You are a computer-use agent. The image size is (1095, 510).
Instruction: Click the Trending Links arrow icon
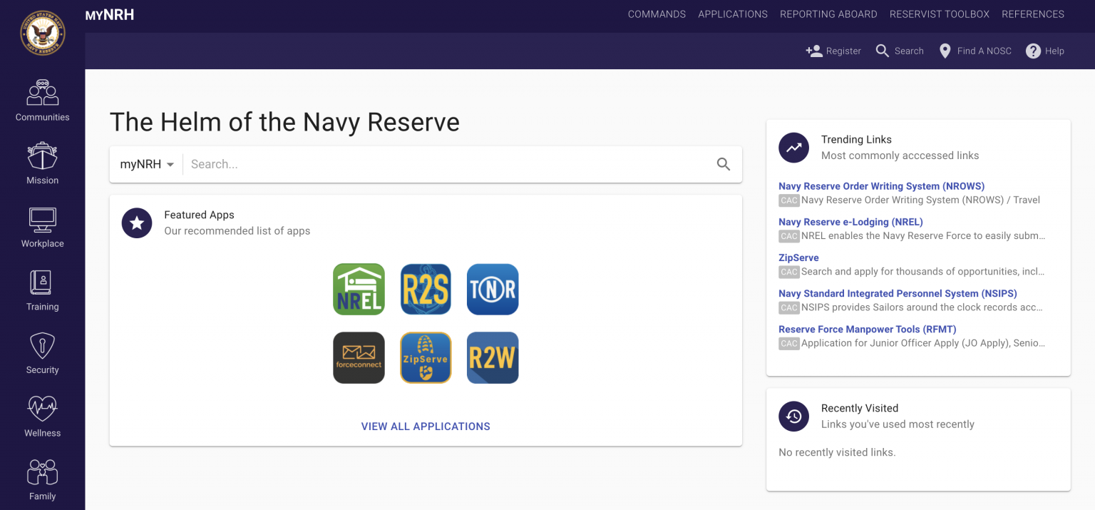click(x=794, y=148)
